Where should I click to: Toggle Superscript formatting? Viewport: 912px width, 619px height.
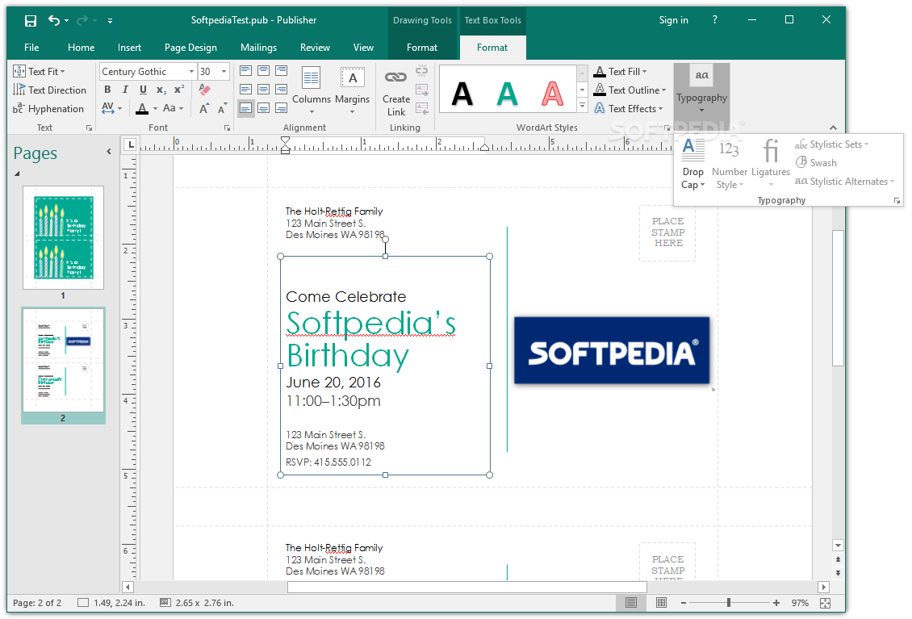[x=179, y=90]
